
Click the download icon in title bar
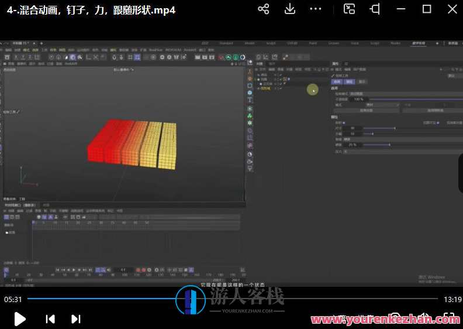pyautogui.click(x=289, y=9)
